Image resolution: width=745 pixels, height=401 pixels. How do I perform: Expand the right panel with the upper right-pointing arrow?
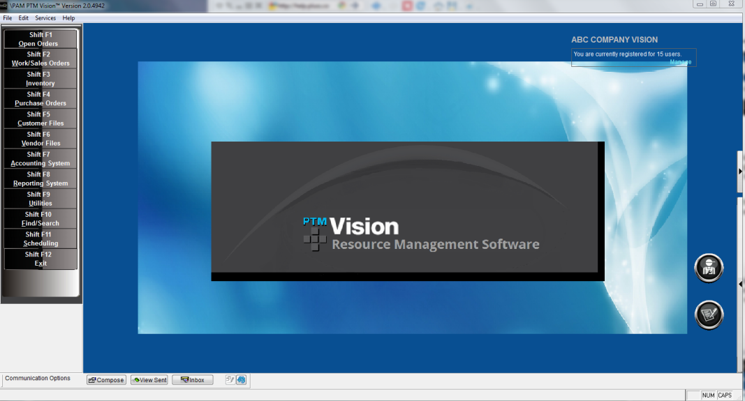[740, 172]
